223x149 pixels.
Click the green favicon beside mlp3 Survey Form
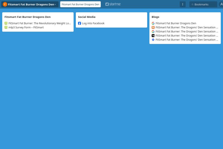point(6,27)
